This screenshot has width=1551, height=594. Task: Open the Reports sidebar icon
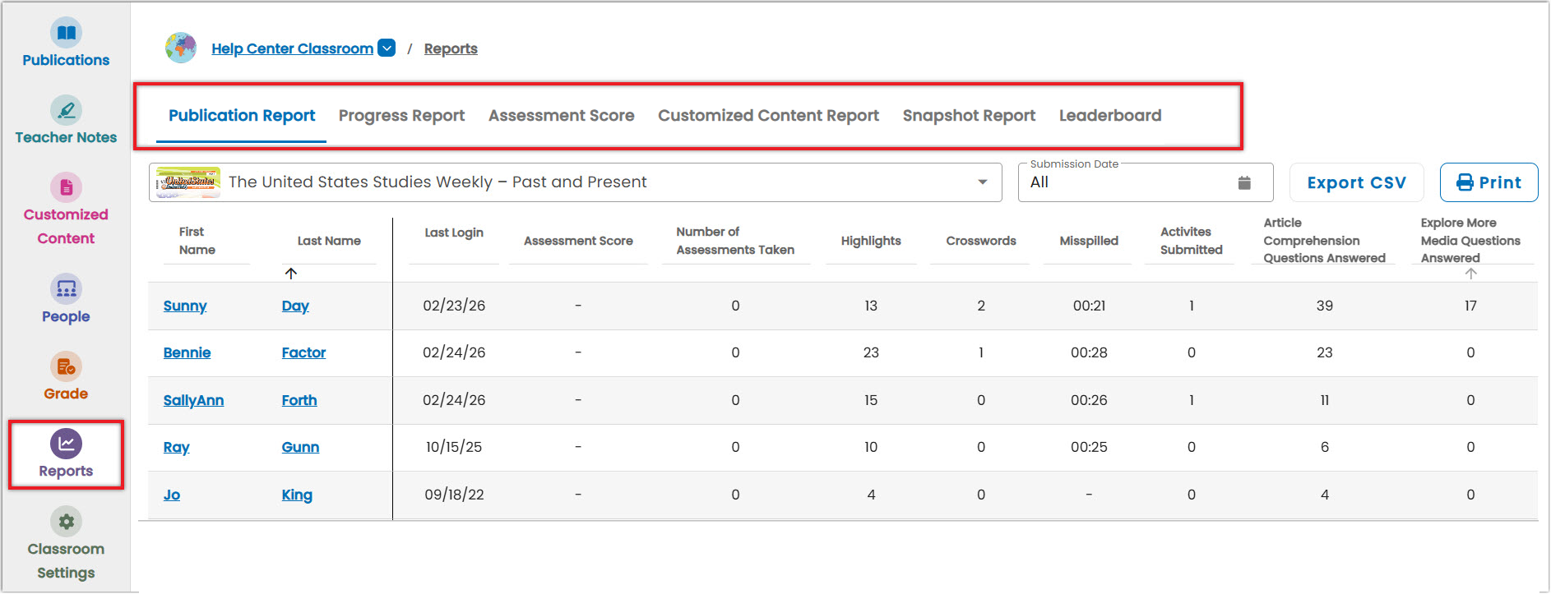[66, 444]
